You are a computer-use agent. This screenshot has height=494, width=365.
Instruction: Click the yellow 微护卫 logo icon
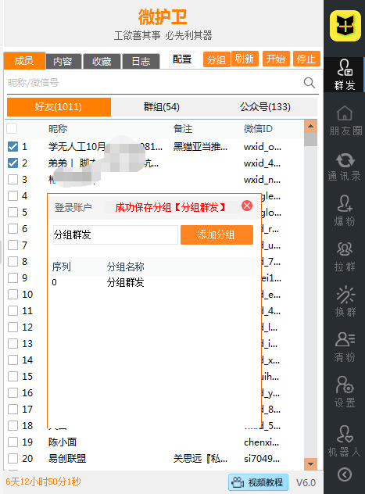coord(345,26)
